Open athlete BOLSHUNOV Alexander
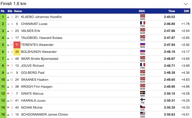Image resolution: width=192 pixels, height=118 pixels. tap(39, 52)
